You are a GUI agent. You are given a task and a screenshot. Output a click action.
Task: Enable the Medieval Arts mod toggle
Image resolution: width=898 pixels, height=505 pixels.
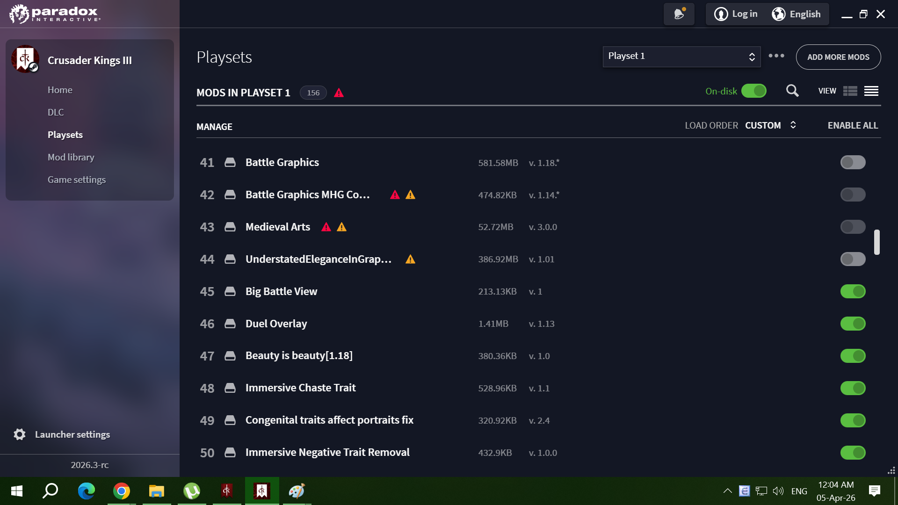tap(853, 227)
